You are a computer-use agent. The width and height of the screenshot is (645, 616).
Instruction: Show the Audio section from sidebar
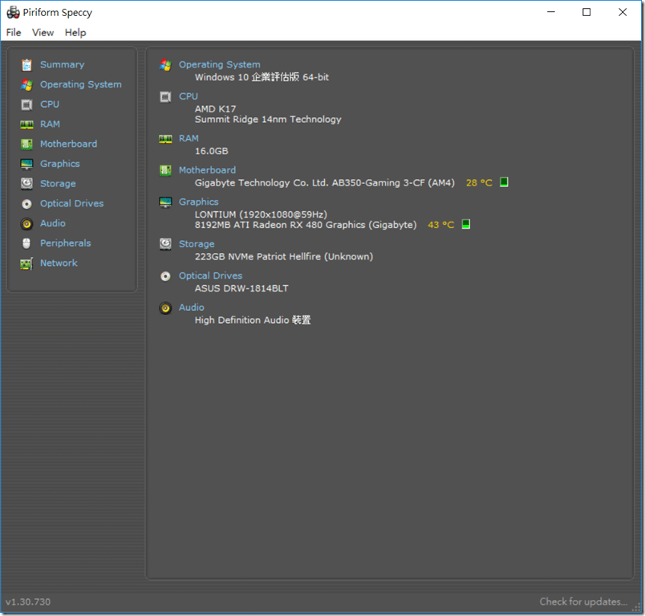click(53, 223)
